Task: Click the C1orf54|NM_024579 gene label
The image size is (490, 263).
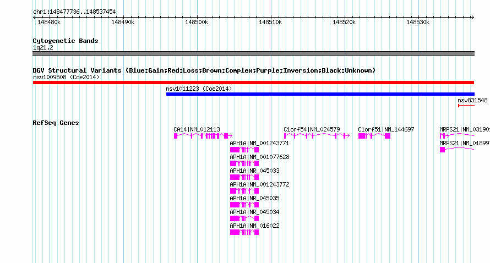Action: pyautogui.click(x=312, y=129)
